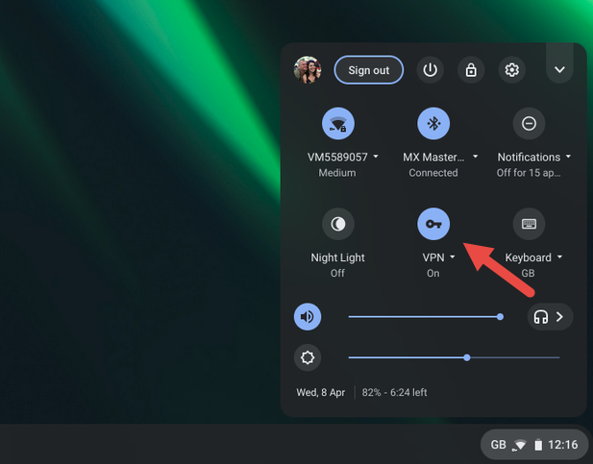
Task: Open the Keyboard input method icon
Action: (x=529, y=224)
